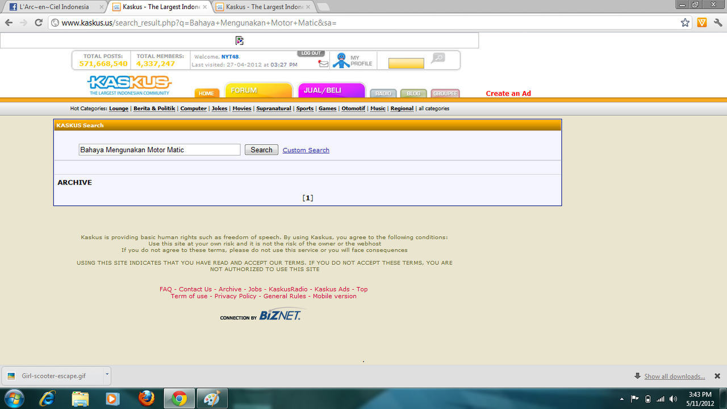This screenshot has width=727, height=409.
Task: Open the Jokes category
Action: pos(220,108)
